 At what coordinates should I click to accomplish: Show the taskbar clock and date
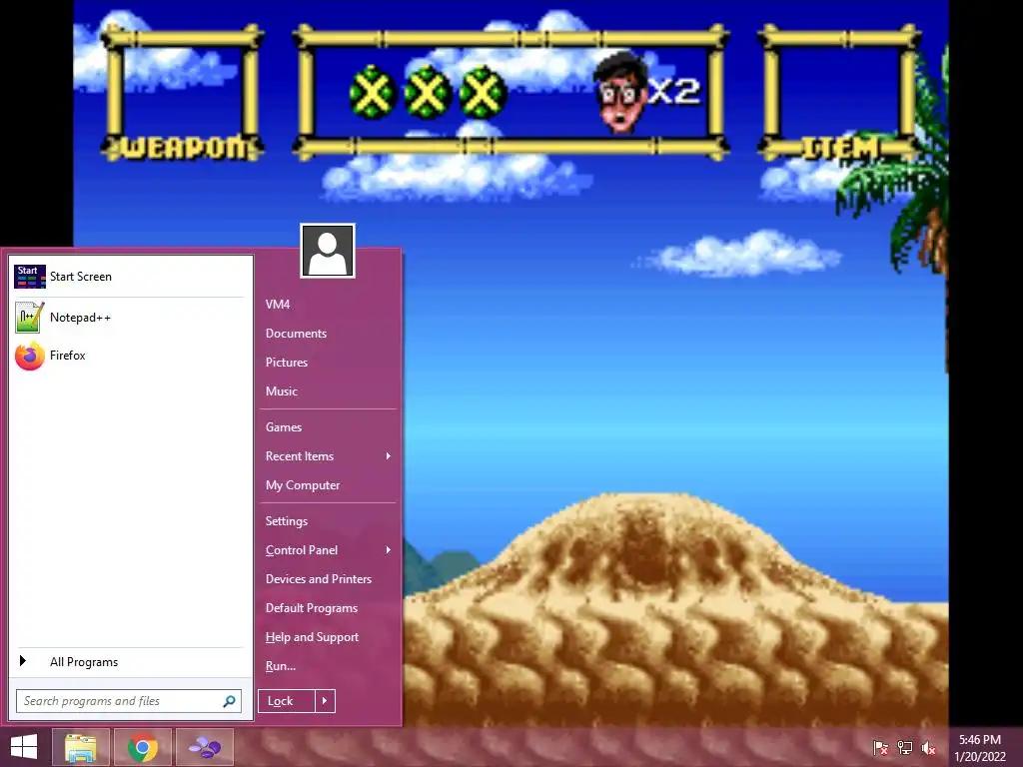click(x=980, y=748)
